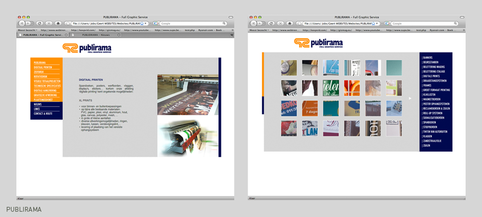Image resolution: width=482 pixels, height=217 pixels.
Task: Click the large banner printing photo
Action: click(x=188, y=95)
